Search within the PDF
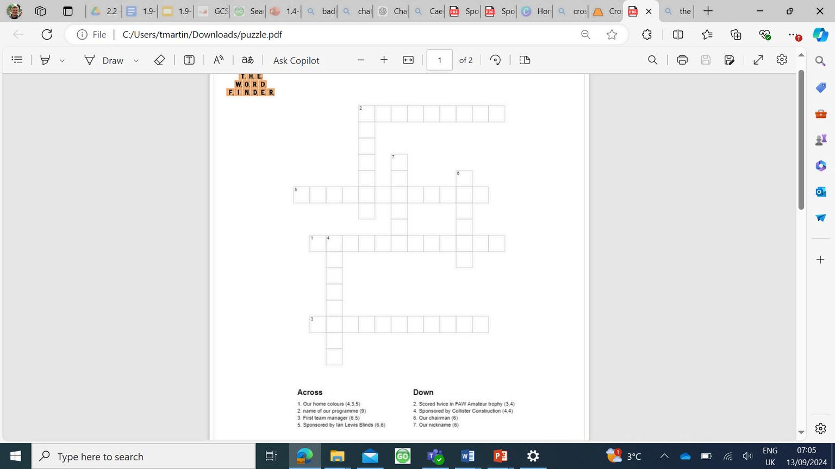This screenshot has height=469, width=835. [652, 60]
